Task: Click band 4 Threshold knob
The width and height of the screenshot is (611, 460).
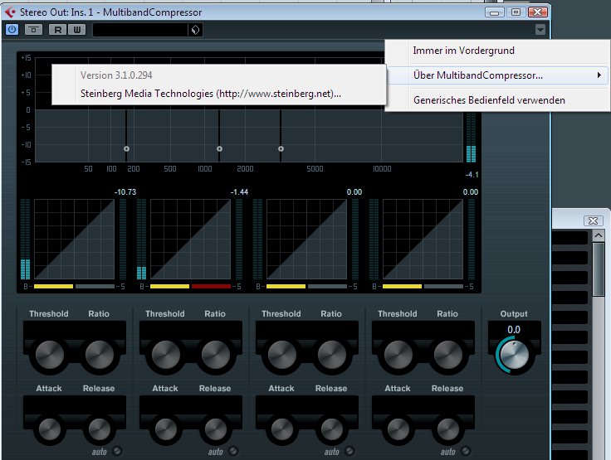Action: 398,355
